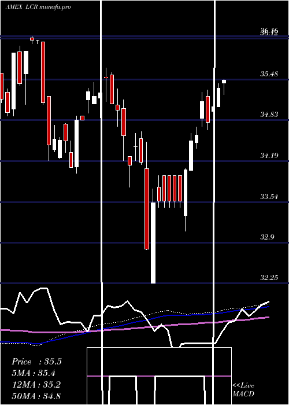Click the 'AMEX LCR munafa.pro' chart title
Image resolution: width=289 pixels, height=405 pixels.
pos(38,7)
